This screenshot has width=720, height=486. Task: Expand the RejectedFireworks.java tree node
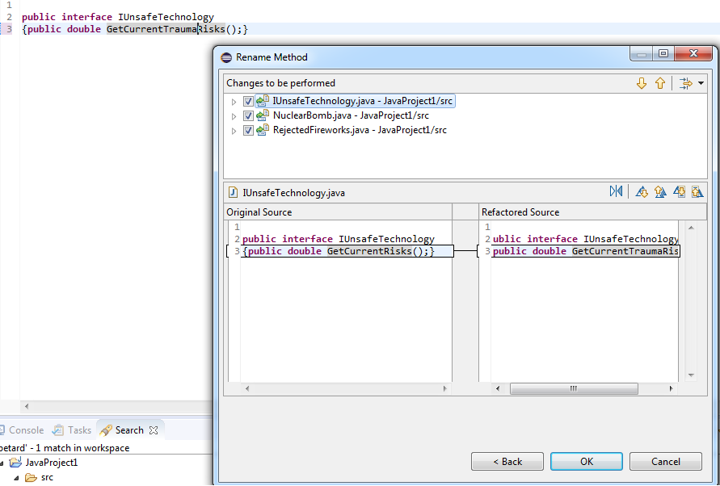pos(234,132)
